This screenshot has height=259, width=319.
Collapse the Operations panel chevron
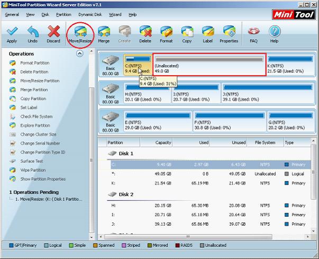point(79,54)
